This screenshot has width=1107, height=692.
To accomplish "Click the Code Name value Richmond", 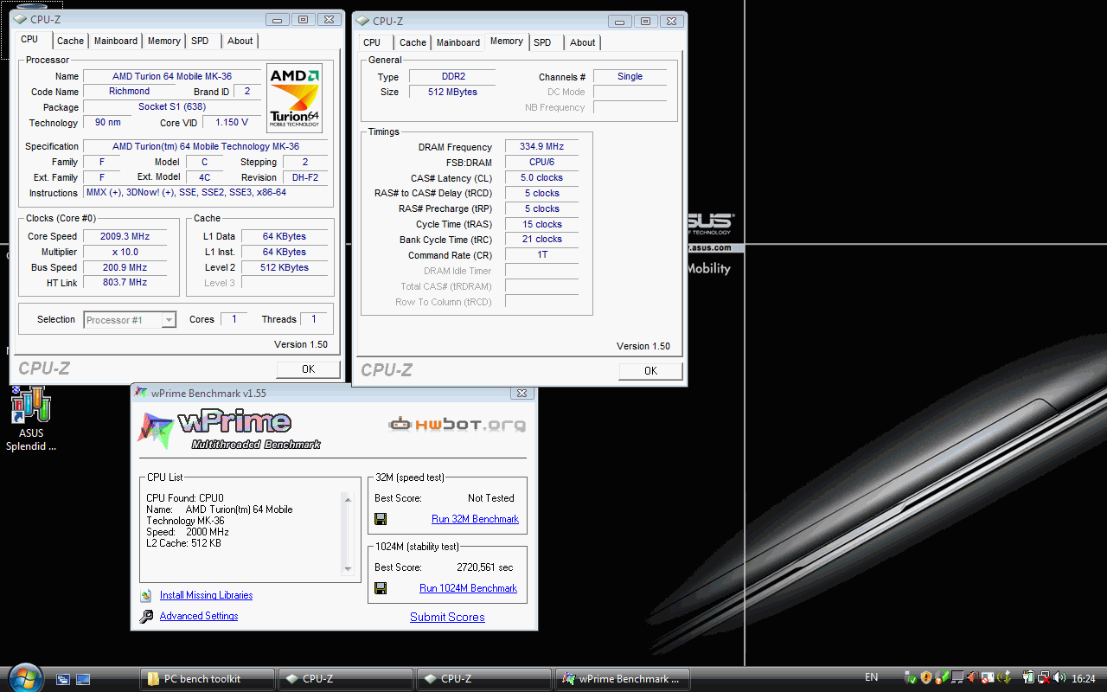I will click(x=130, y=92).
